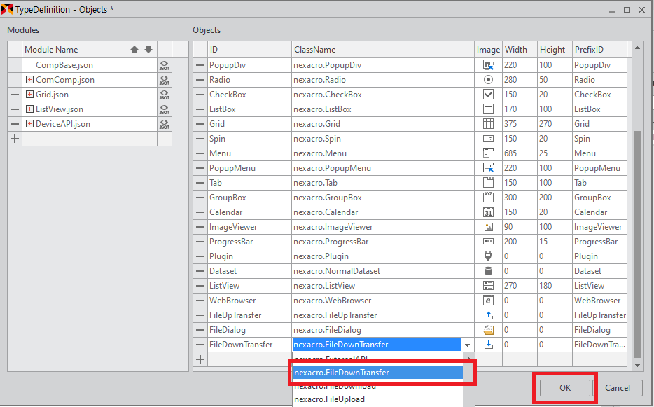
Task: Remove the ListView.json module with minus
Action: (15, 109)
